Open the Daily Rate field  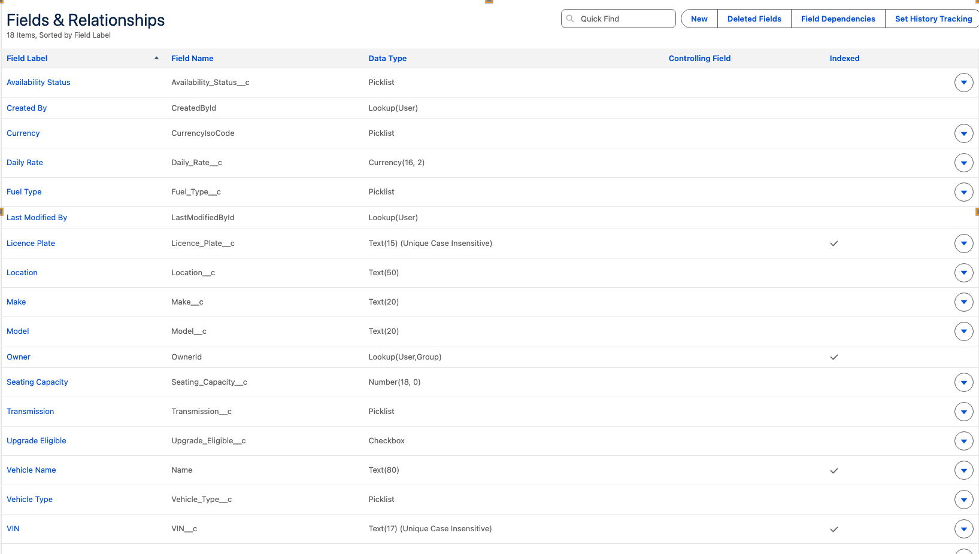pyautogui.click(x=25, y=163)
